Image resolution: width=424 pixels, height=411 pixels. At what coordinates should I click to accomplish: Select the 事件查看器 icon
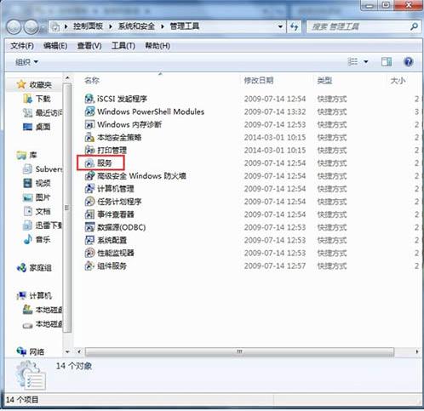[x=89, y=214]
